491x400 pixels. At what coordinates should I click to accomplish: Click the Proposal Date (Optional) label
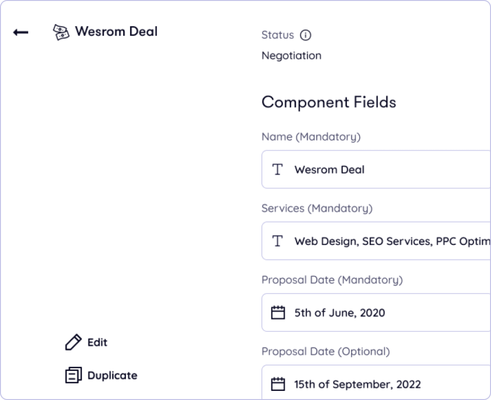pos(326,352)
